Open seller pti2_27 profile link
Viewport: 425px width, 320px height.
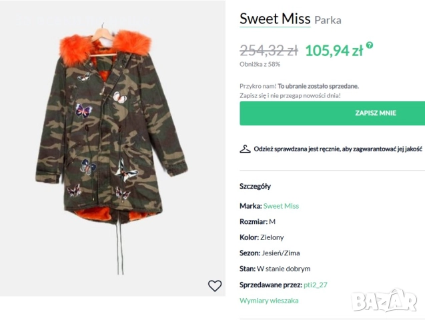pyautogui.click(x=316, y=285)
